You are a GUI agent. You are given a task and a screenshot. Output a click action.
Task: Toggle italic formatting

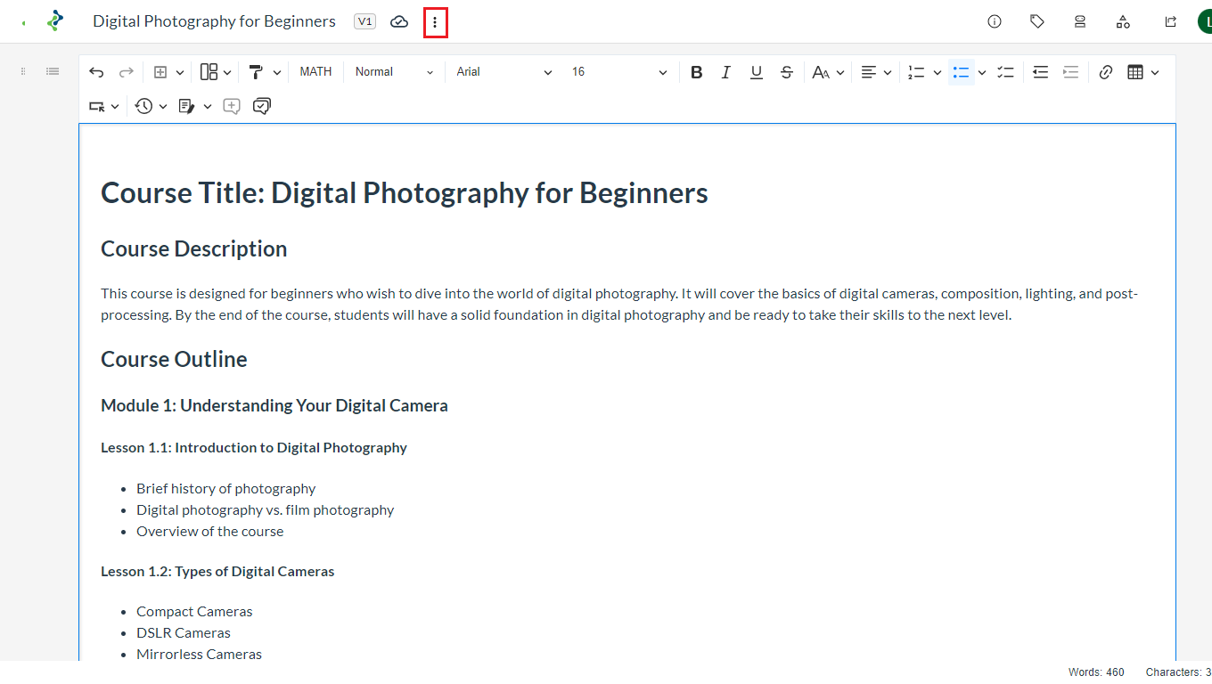point(726,72)
